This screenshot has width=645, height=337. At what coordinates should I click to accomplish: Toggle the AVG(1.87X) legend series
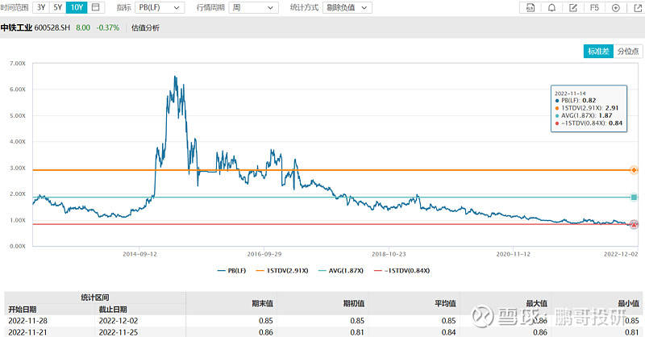click(341, 270)
